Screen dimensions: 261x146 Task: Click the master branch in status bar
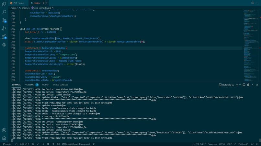(x=8, y=144)
